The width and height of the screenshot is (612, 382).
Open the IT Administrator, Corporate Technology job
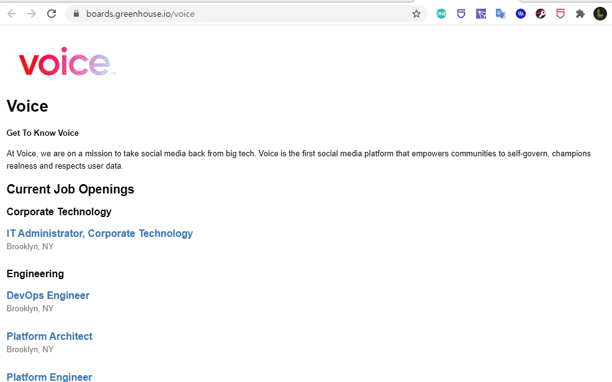(99, 234)
